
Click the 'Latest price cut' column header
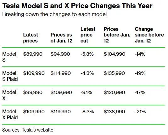tap(88, 35)
